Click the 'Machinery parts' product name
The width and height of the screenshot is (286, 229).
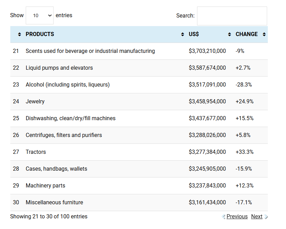45,186
